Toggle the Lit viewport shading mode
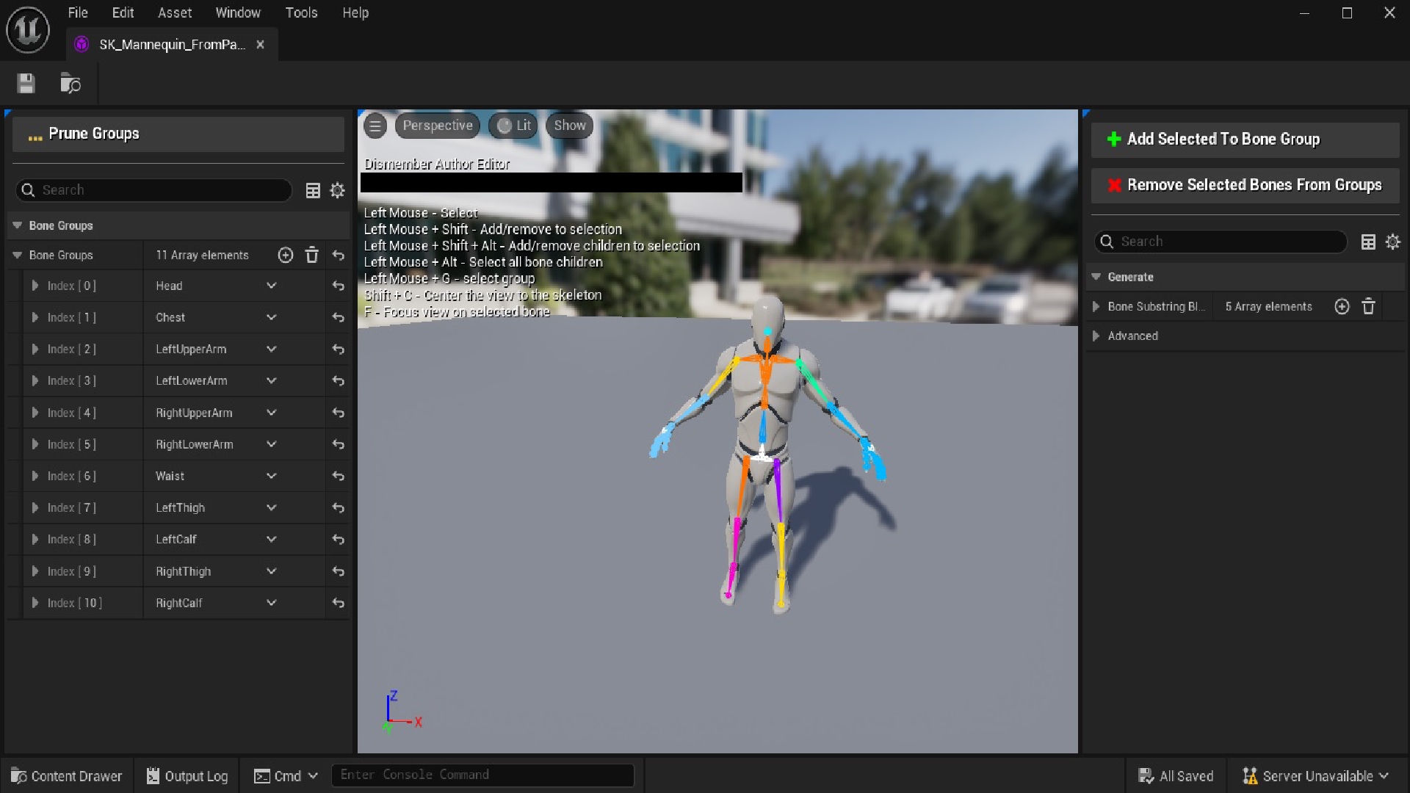 (x=513, y=126)
